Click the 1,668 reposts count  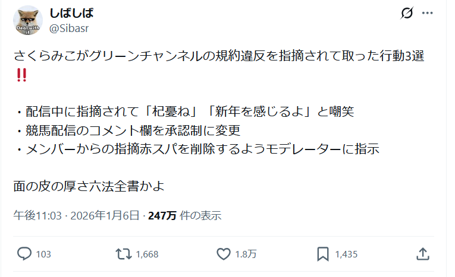[147, 254]
